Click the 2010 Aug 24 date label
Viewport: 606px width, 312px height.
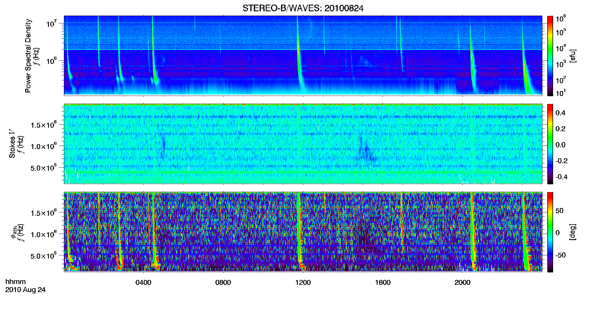point(25,290)
